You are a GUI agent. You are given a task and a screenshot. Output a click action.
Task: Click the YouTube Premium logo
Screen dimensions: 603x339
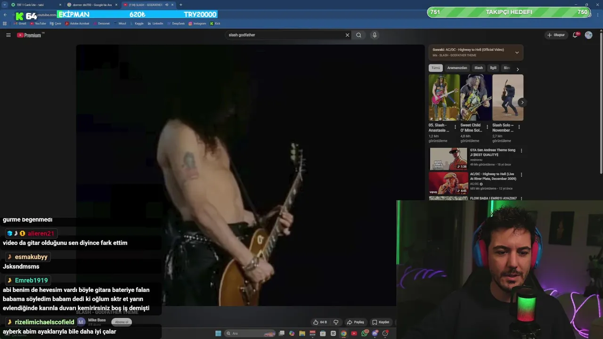29,35
